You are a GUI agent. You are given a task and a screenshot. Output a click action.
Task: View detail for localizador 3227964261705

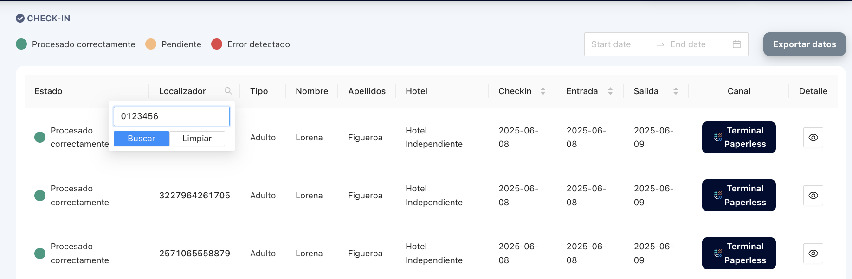(x=813, y=196)
